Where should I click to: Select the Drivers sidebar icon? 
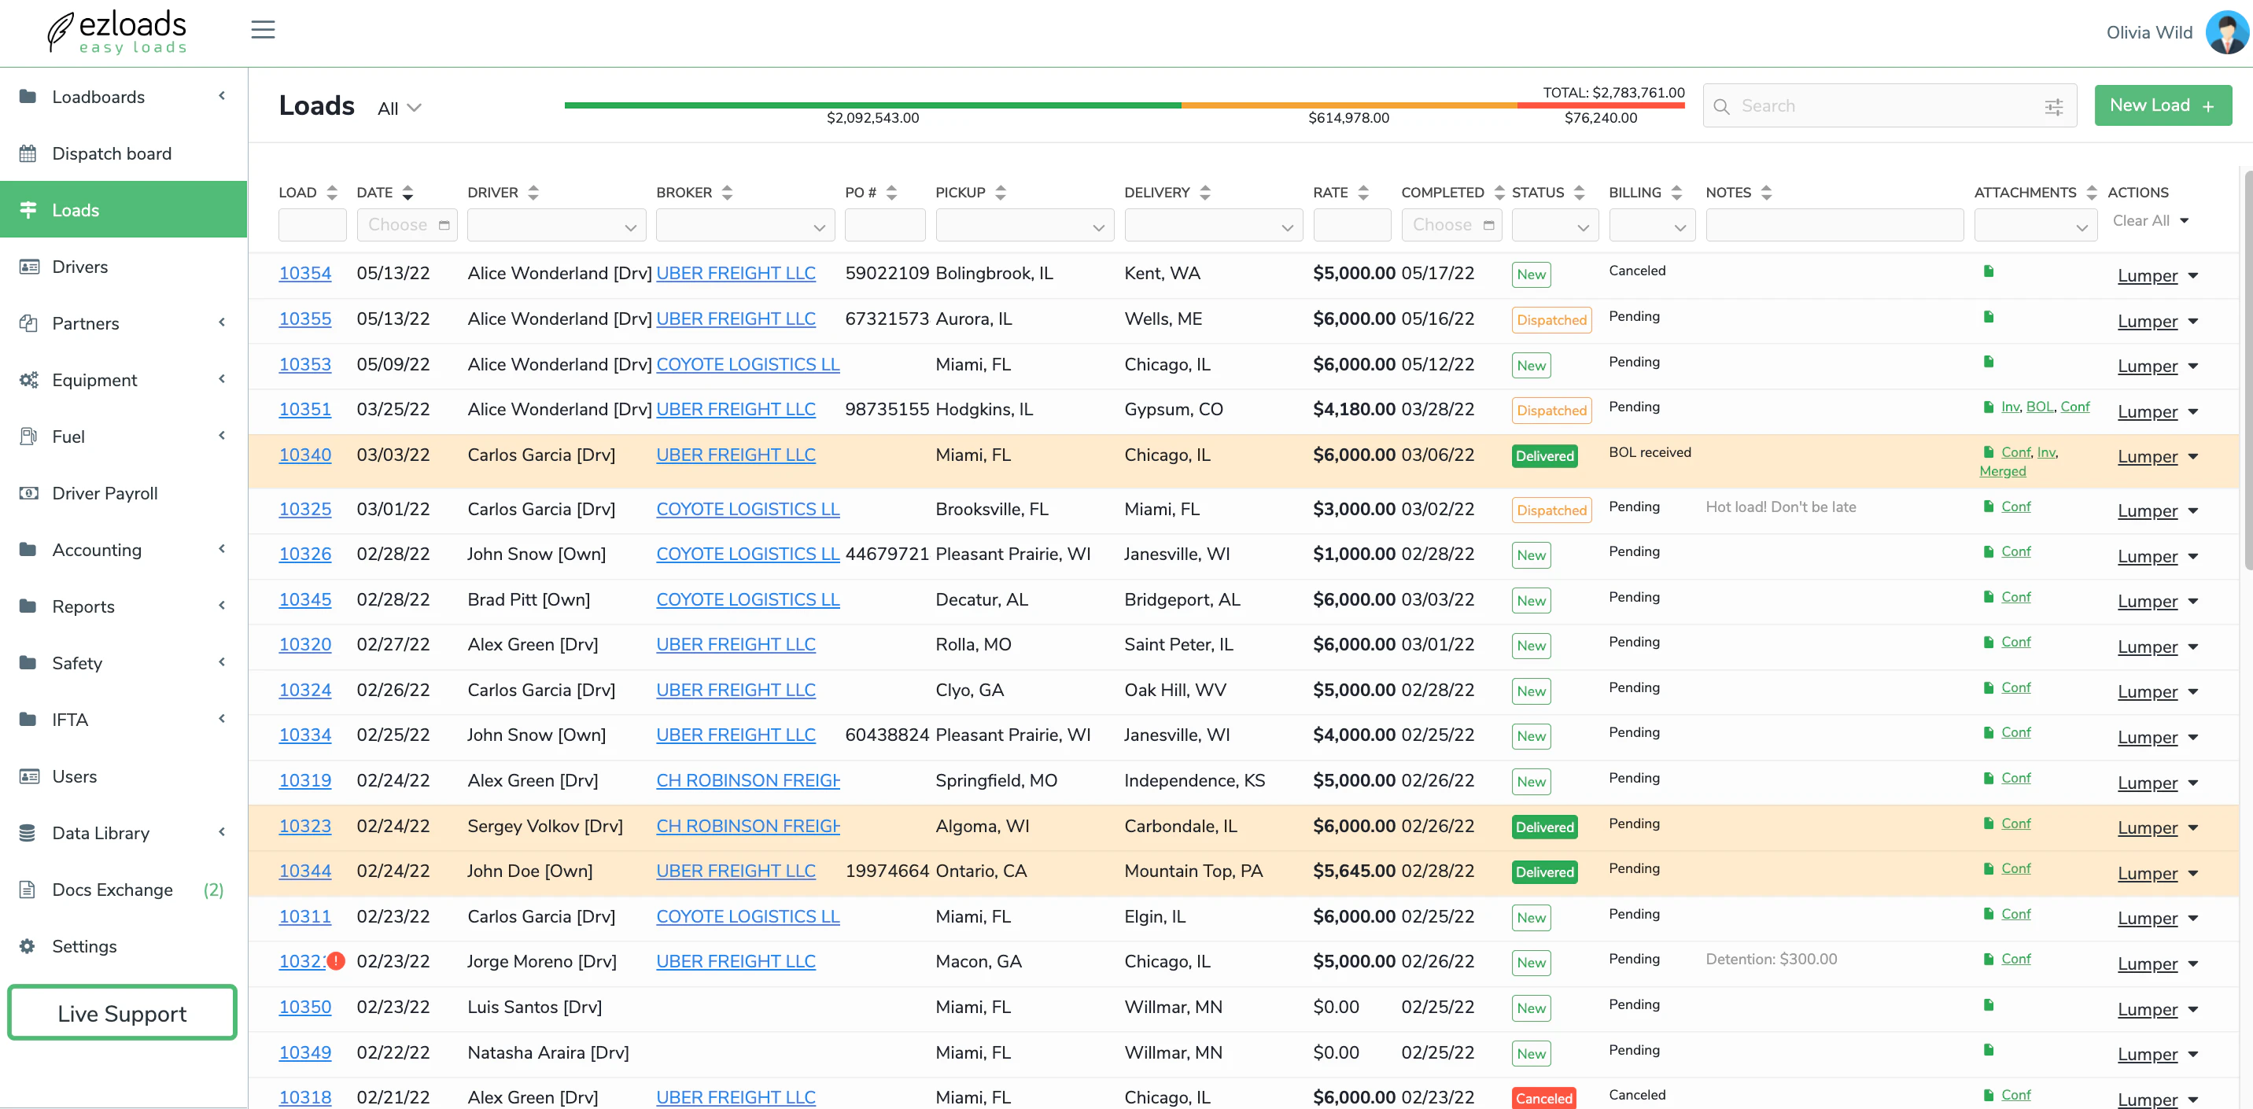(x=29, y=267)
